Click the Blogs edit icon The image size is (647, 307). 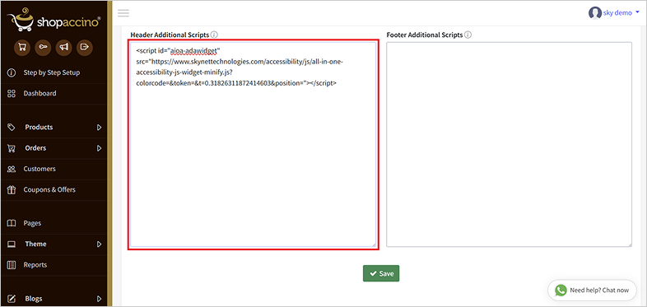[x=12, y=299]
